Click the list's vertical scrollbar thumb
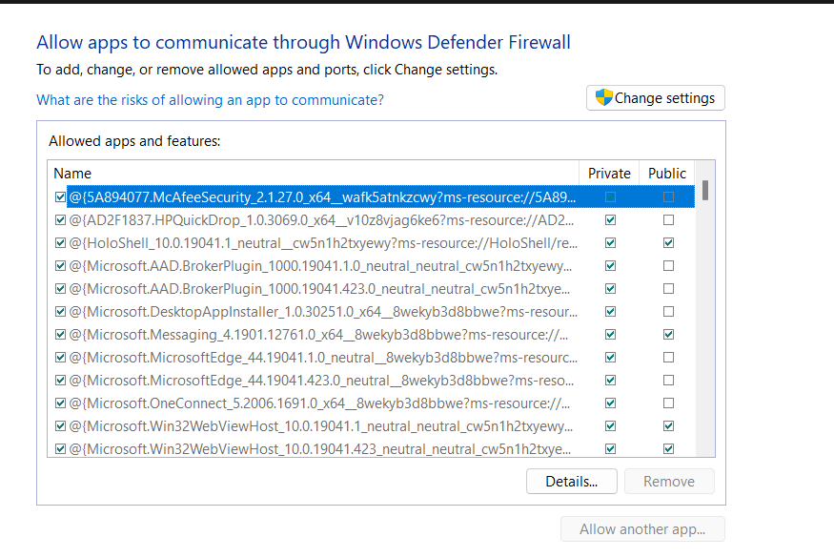 705,190
